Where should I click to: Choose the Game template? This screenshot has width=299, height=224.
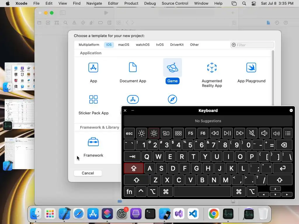(172, 71)
